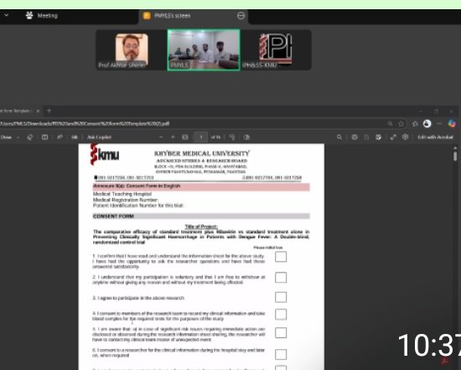Click the find magnifier in PDF toolbar

click(x=339, y=137)
